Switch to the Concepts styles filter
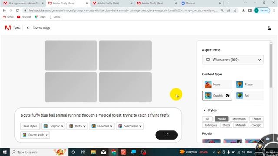The width and height of the screenshot is (278, 156). 256,125
